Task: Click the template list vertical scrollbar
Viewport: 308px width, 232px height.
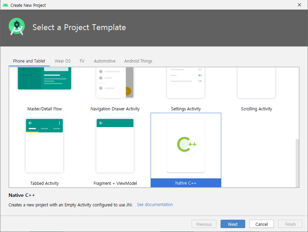Action: pos(297,163)
